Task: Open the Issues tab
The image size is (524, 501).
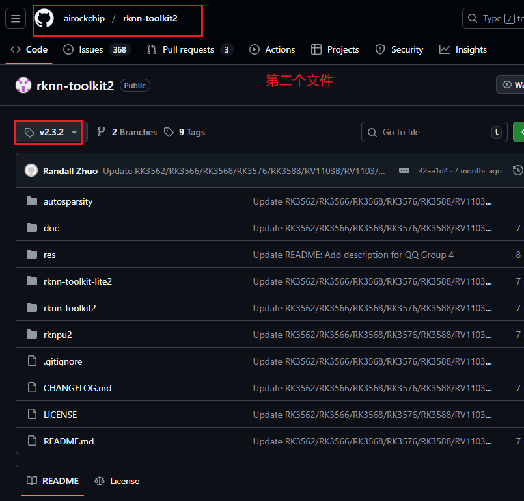Action: click(96, 49)
